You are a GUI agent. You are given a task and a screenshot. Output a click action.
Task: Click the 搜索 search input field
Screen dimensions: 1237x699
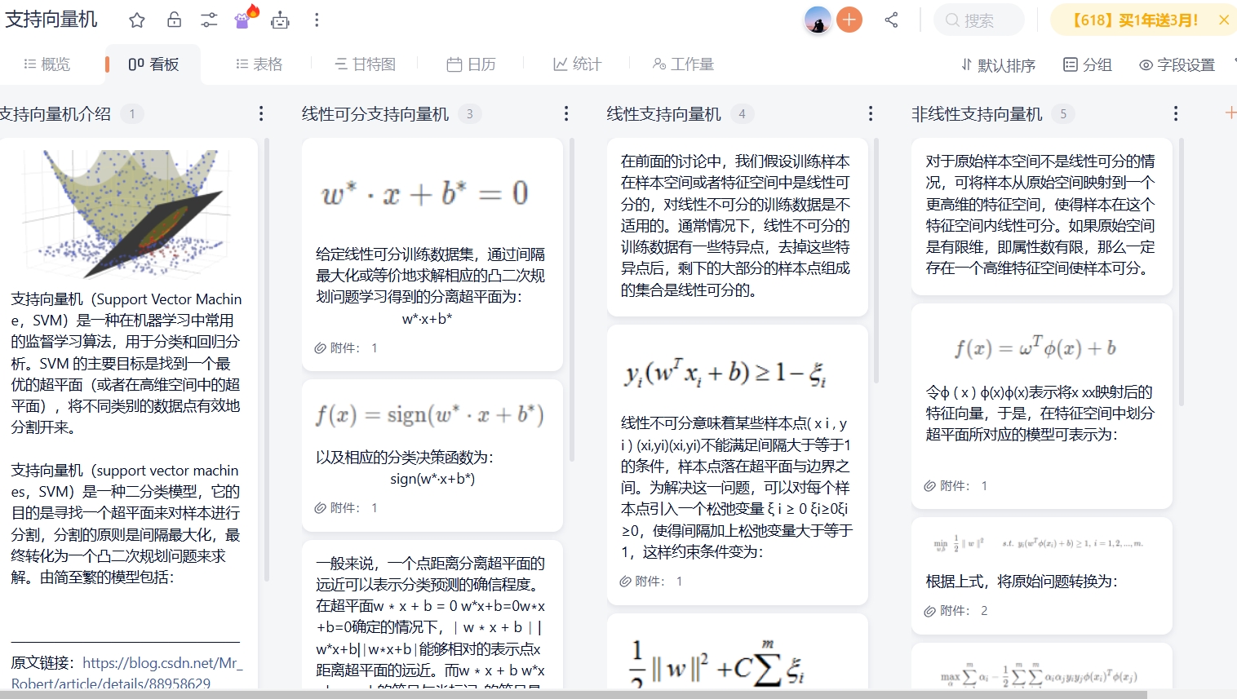pos(978,20)
